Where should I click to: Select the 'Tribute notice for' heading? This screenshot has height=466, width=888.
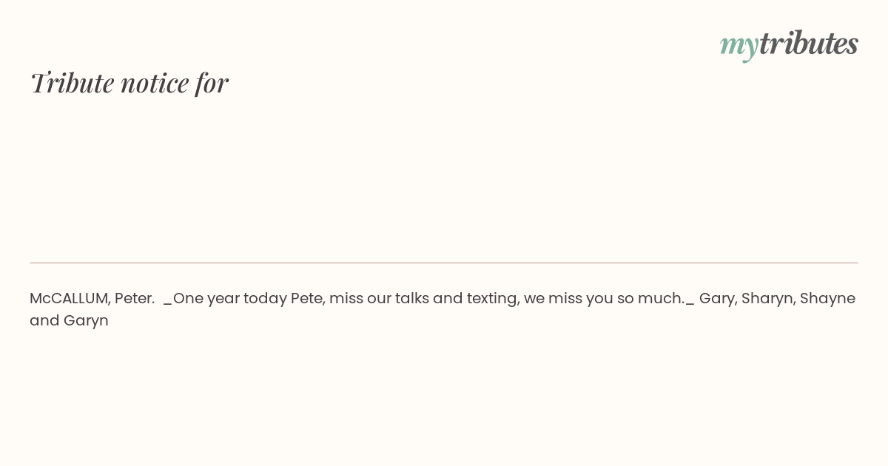pyautogui.click(x=129, y=83)
